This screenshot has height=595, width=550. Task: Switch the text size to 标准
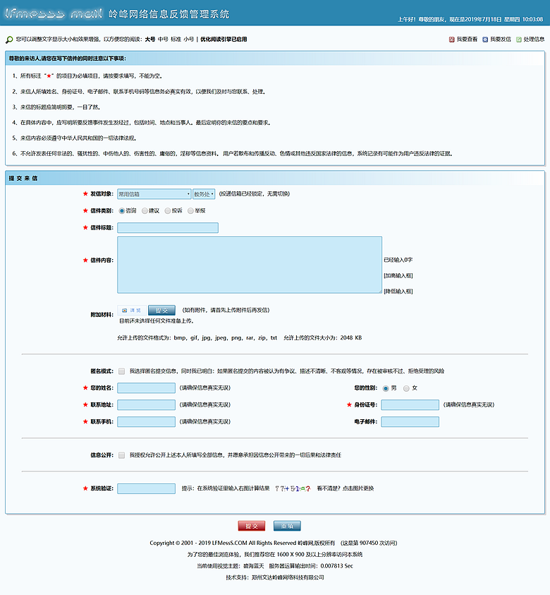176,39
